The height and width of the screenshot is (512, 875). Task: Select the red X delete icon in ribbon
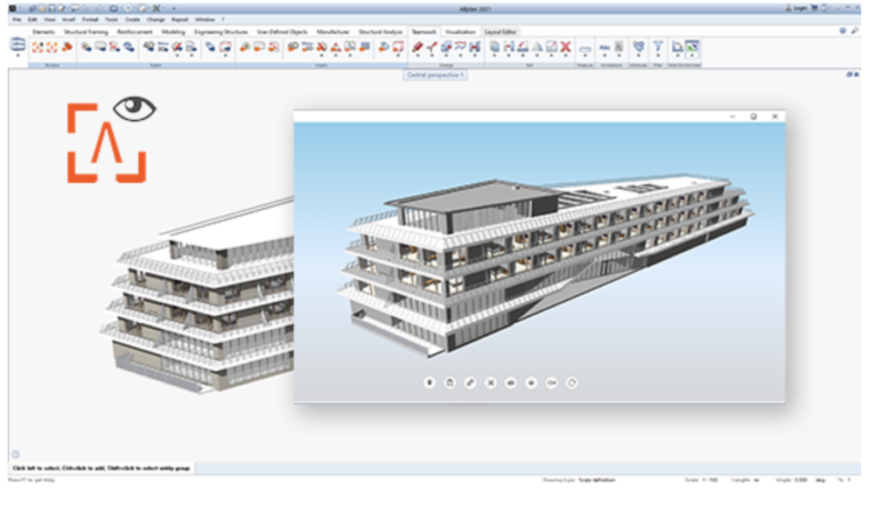(x=565, y=46)
